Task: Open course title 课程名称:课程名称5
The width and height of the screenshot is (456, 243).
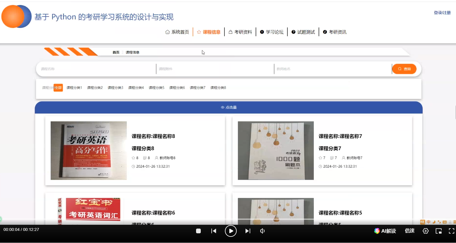Action: 340,213
